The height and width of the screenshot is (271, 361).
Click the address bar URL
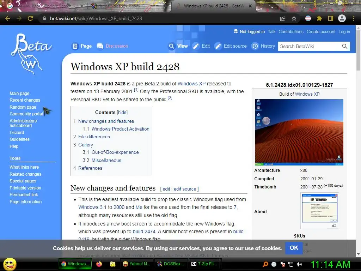(96, 18)
